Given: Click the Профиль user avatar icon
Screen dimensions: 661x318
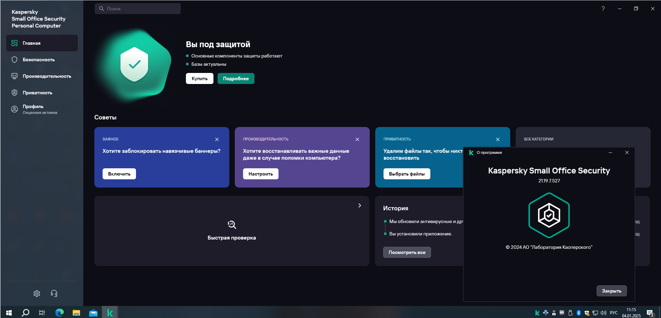Looking at the screenshot, I should (14, 109).
